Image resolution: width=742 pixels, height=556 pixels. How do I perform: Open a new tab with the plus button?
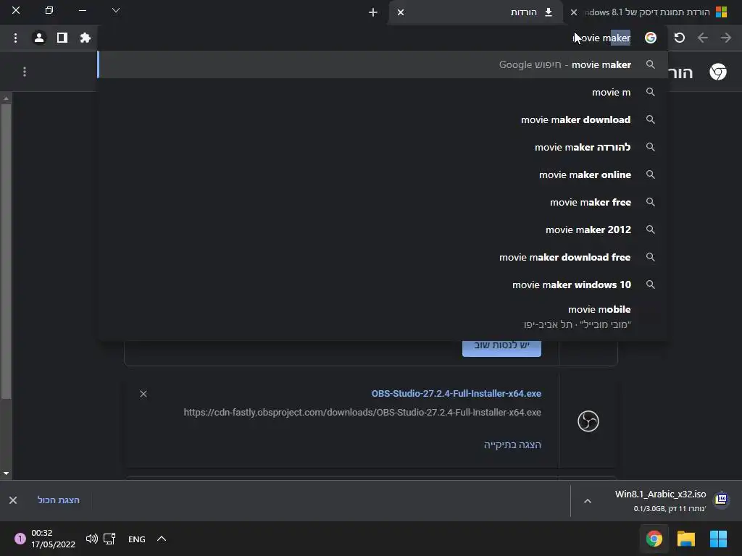(373, 12)
